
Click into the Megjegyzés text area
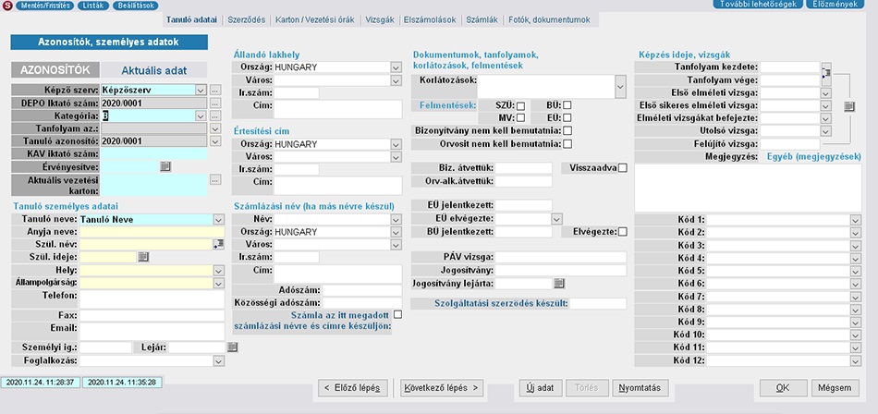click(x=748, y=189)
